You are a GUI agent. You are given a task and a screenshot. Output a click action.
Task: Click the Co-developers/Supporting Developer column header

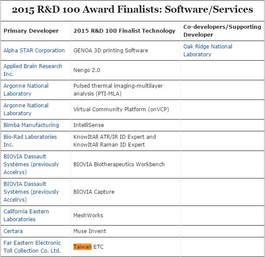point(222,31)
